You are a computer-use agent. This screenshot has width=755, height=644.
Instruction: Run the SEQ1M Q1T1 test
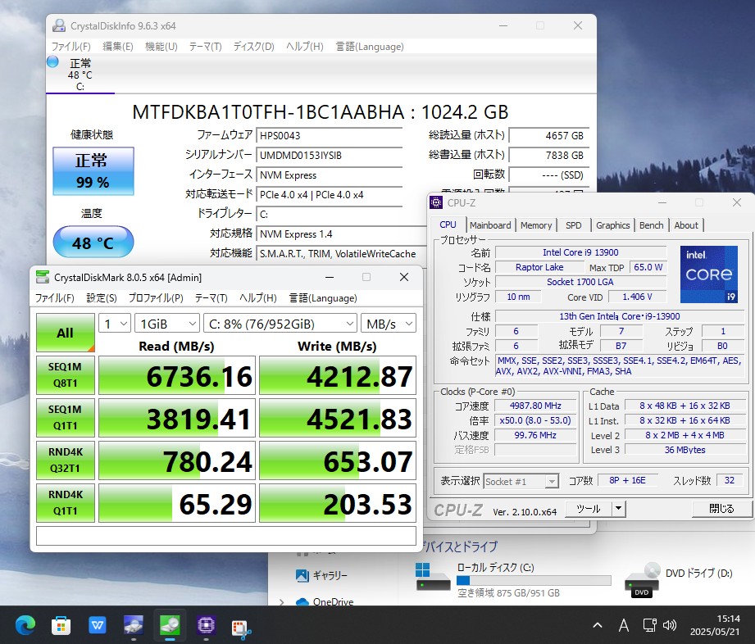tap(66, 417)
